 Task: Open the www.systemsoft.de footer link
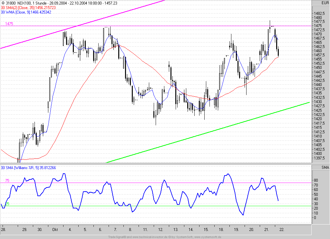208,237
